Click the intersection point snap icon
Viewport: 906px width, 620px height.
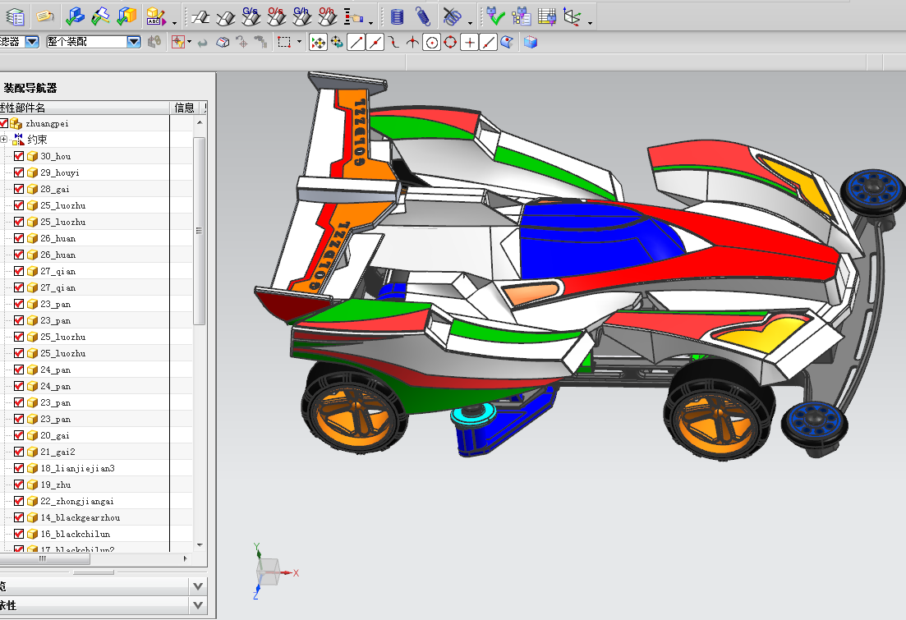tap(412, 42)
